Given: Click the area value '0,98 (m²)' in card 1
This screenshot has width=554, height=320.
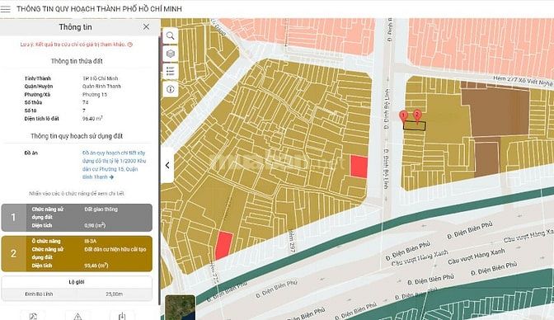Looking at the screenshot, I should (x=95, y=225).
